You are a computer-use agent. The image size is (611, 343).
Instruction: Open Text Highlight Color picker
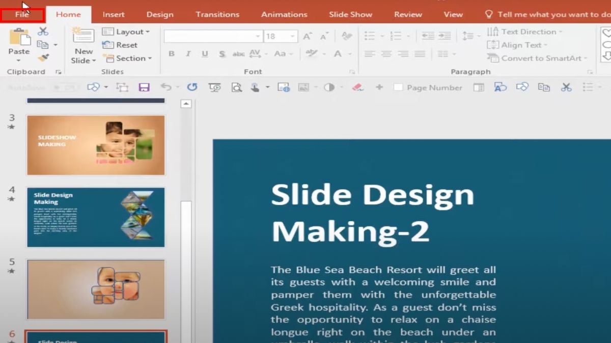click(311, 54)
